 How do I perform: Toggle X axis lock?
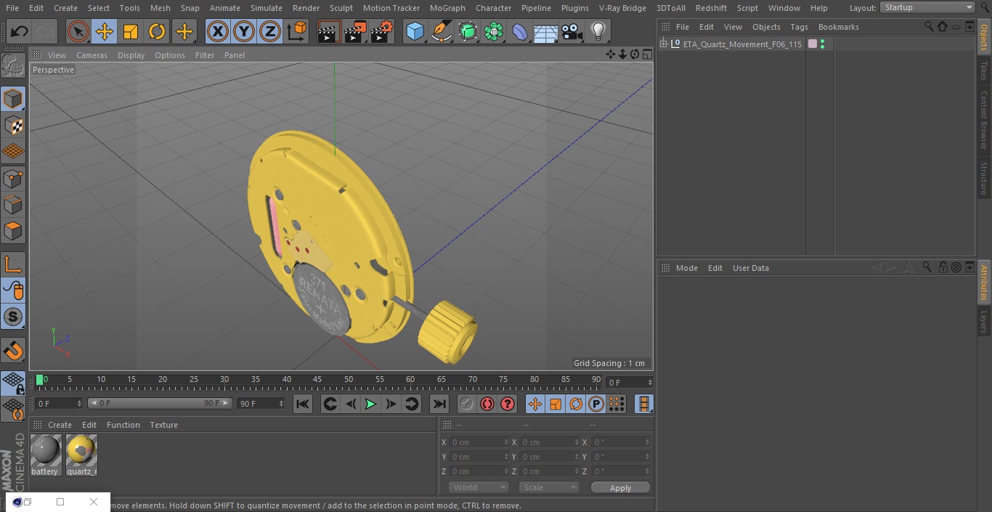[x=218, y=32]
